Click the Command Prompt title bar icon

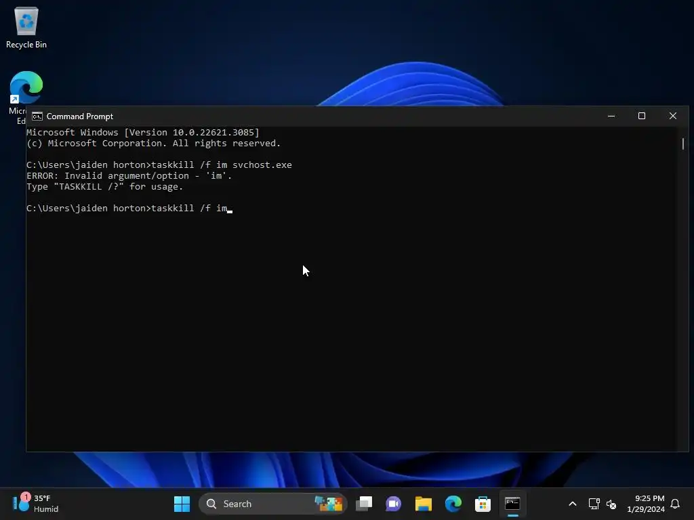tap(37, 116)
